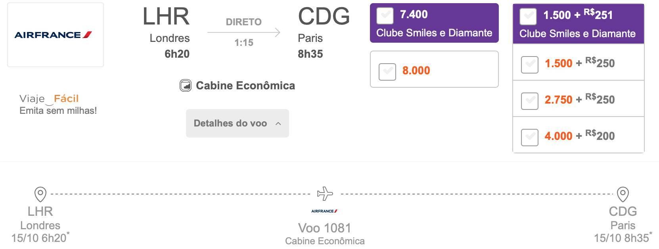Click the Air France logo card
This screenshot has height=249, width=659.
56,35
